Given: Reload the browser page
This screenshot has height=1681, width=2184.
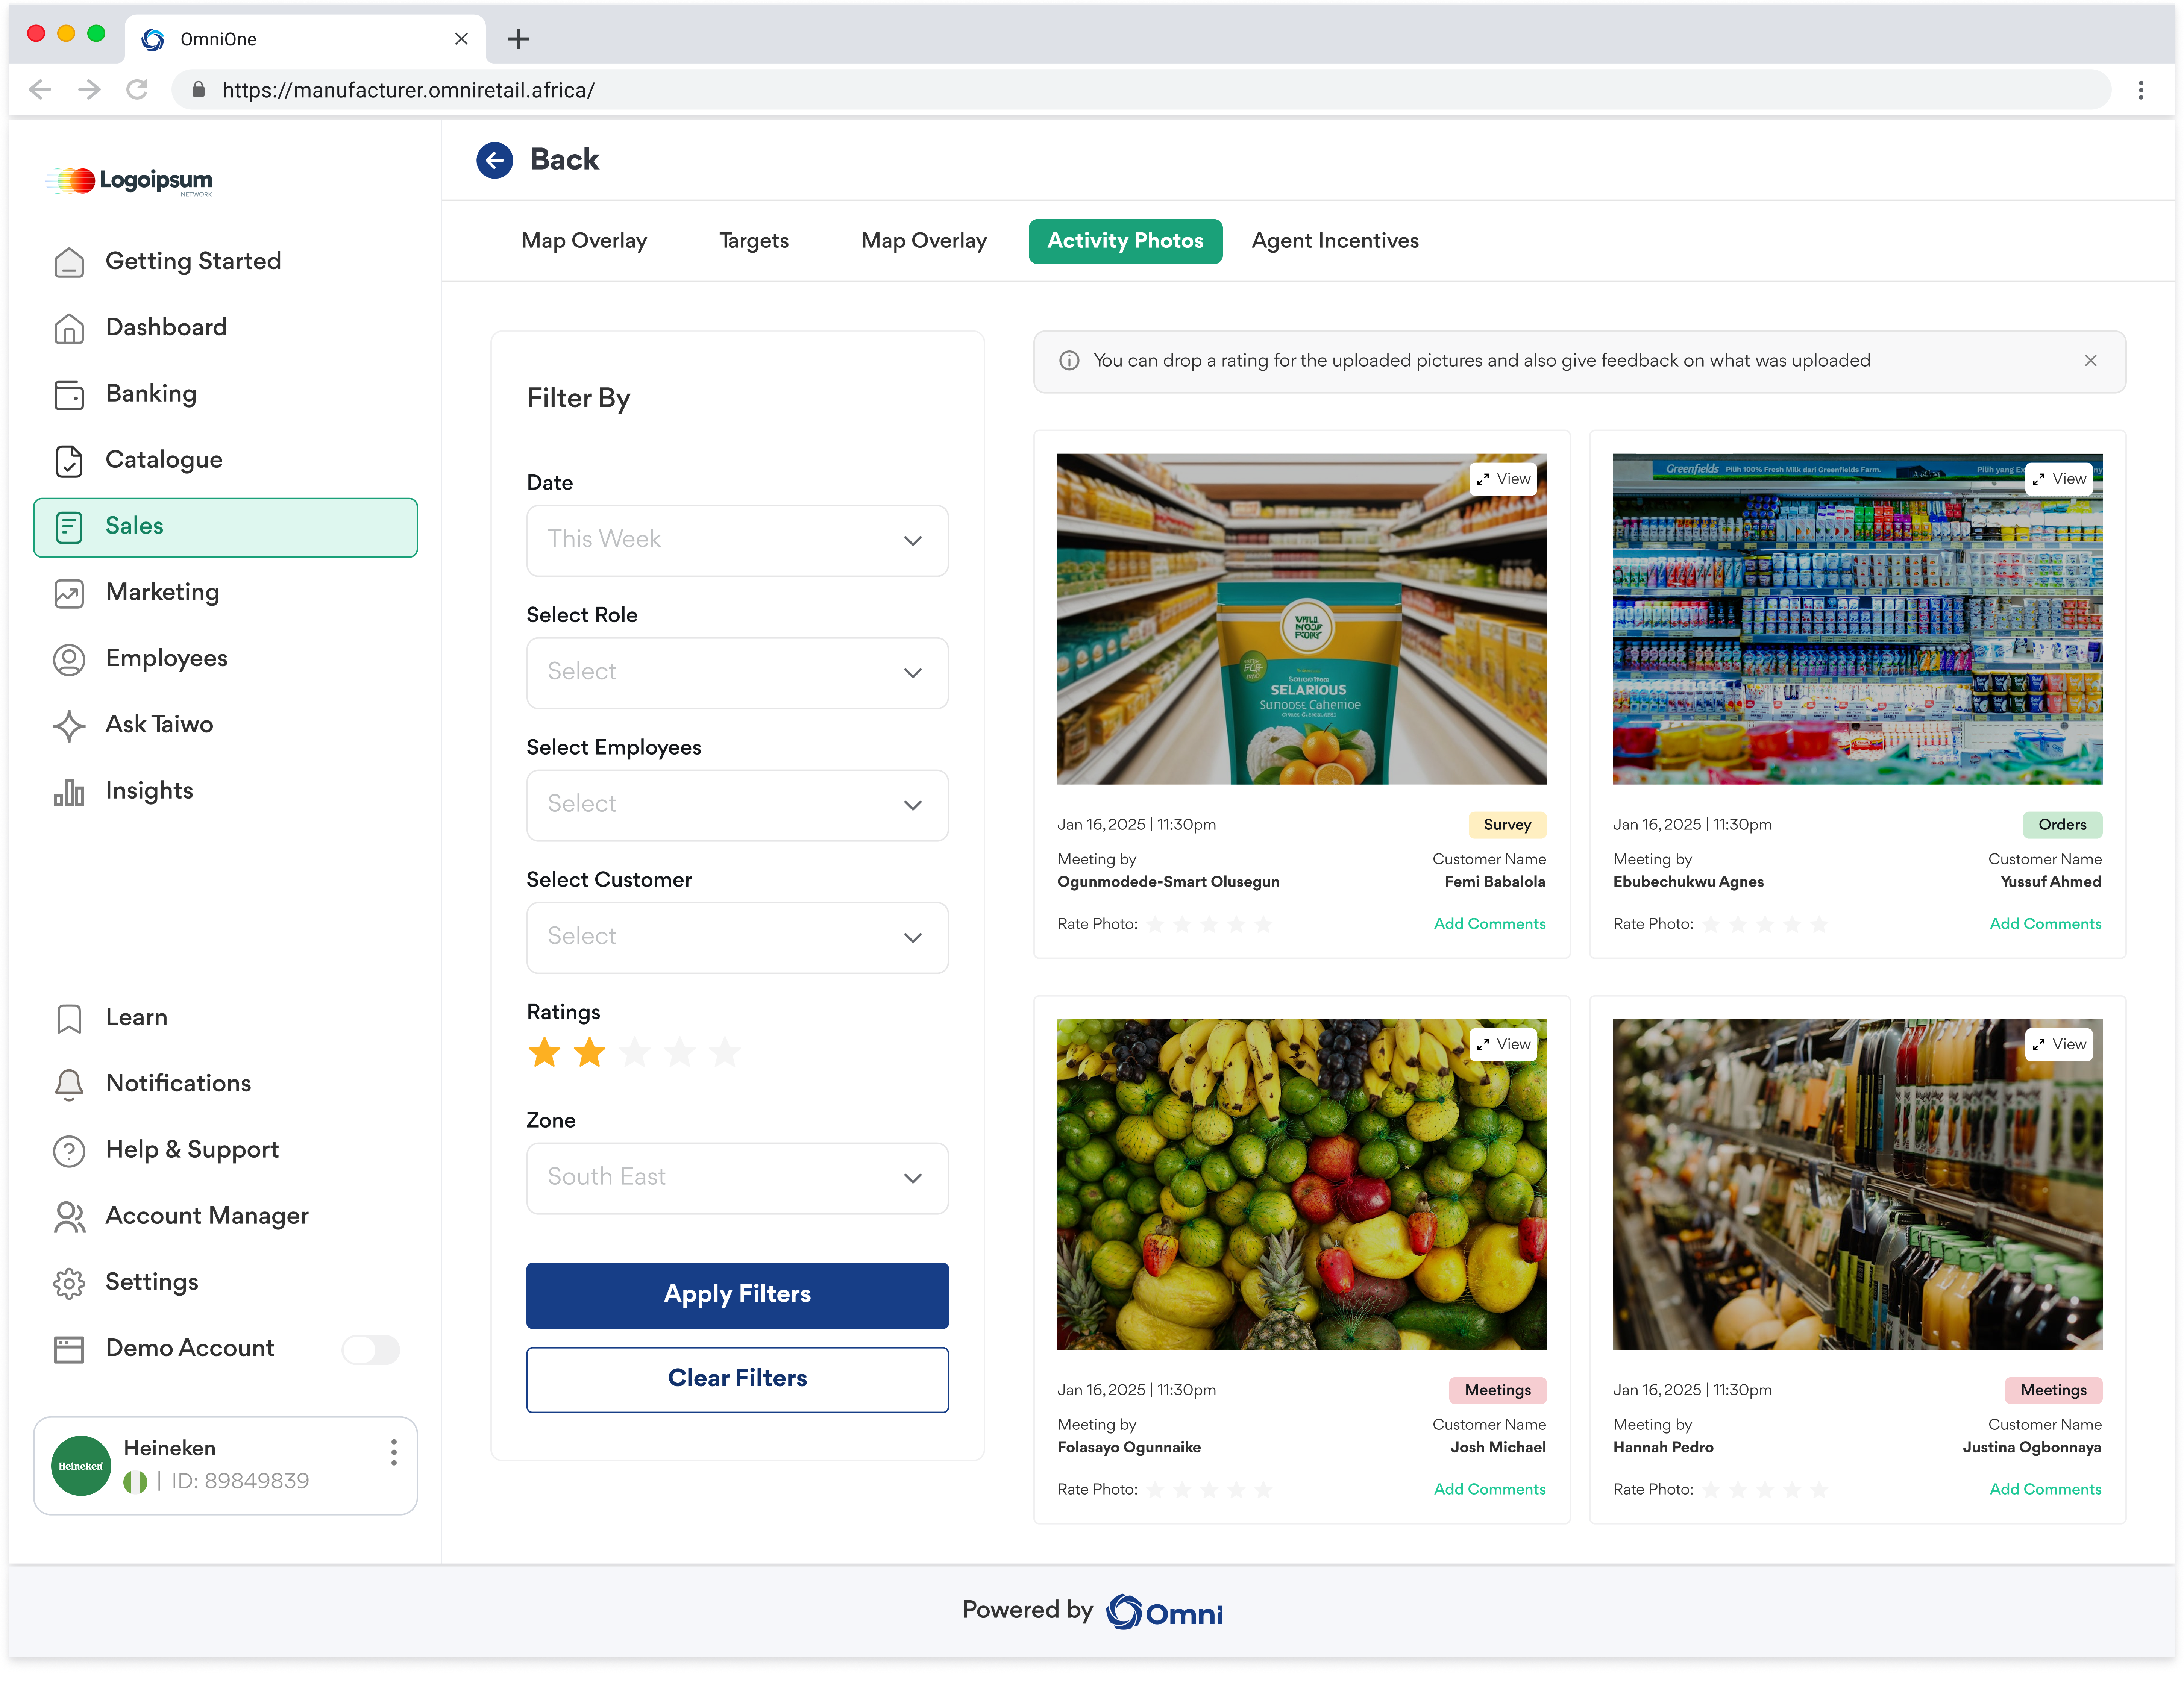Looking at the screenshot, I should pyautogui.click(x=137, y=90).
